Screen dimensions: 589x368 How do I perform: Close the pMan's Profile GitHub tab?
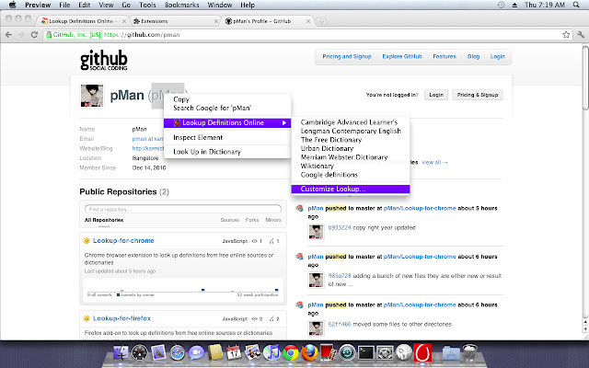(x=308, y=21)
